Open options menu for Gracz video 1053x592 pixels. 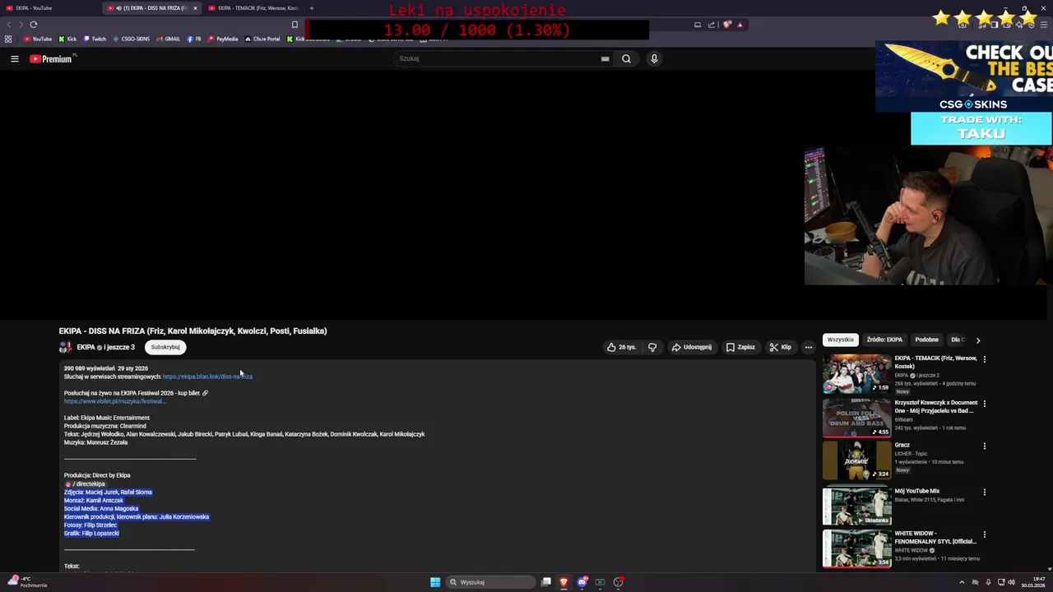(984, 446)
